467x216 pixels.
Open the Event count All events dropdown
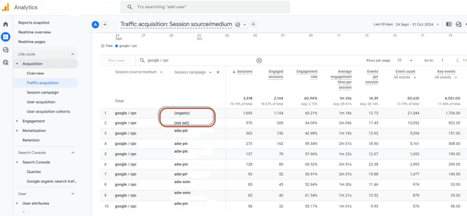(414, 77)
